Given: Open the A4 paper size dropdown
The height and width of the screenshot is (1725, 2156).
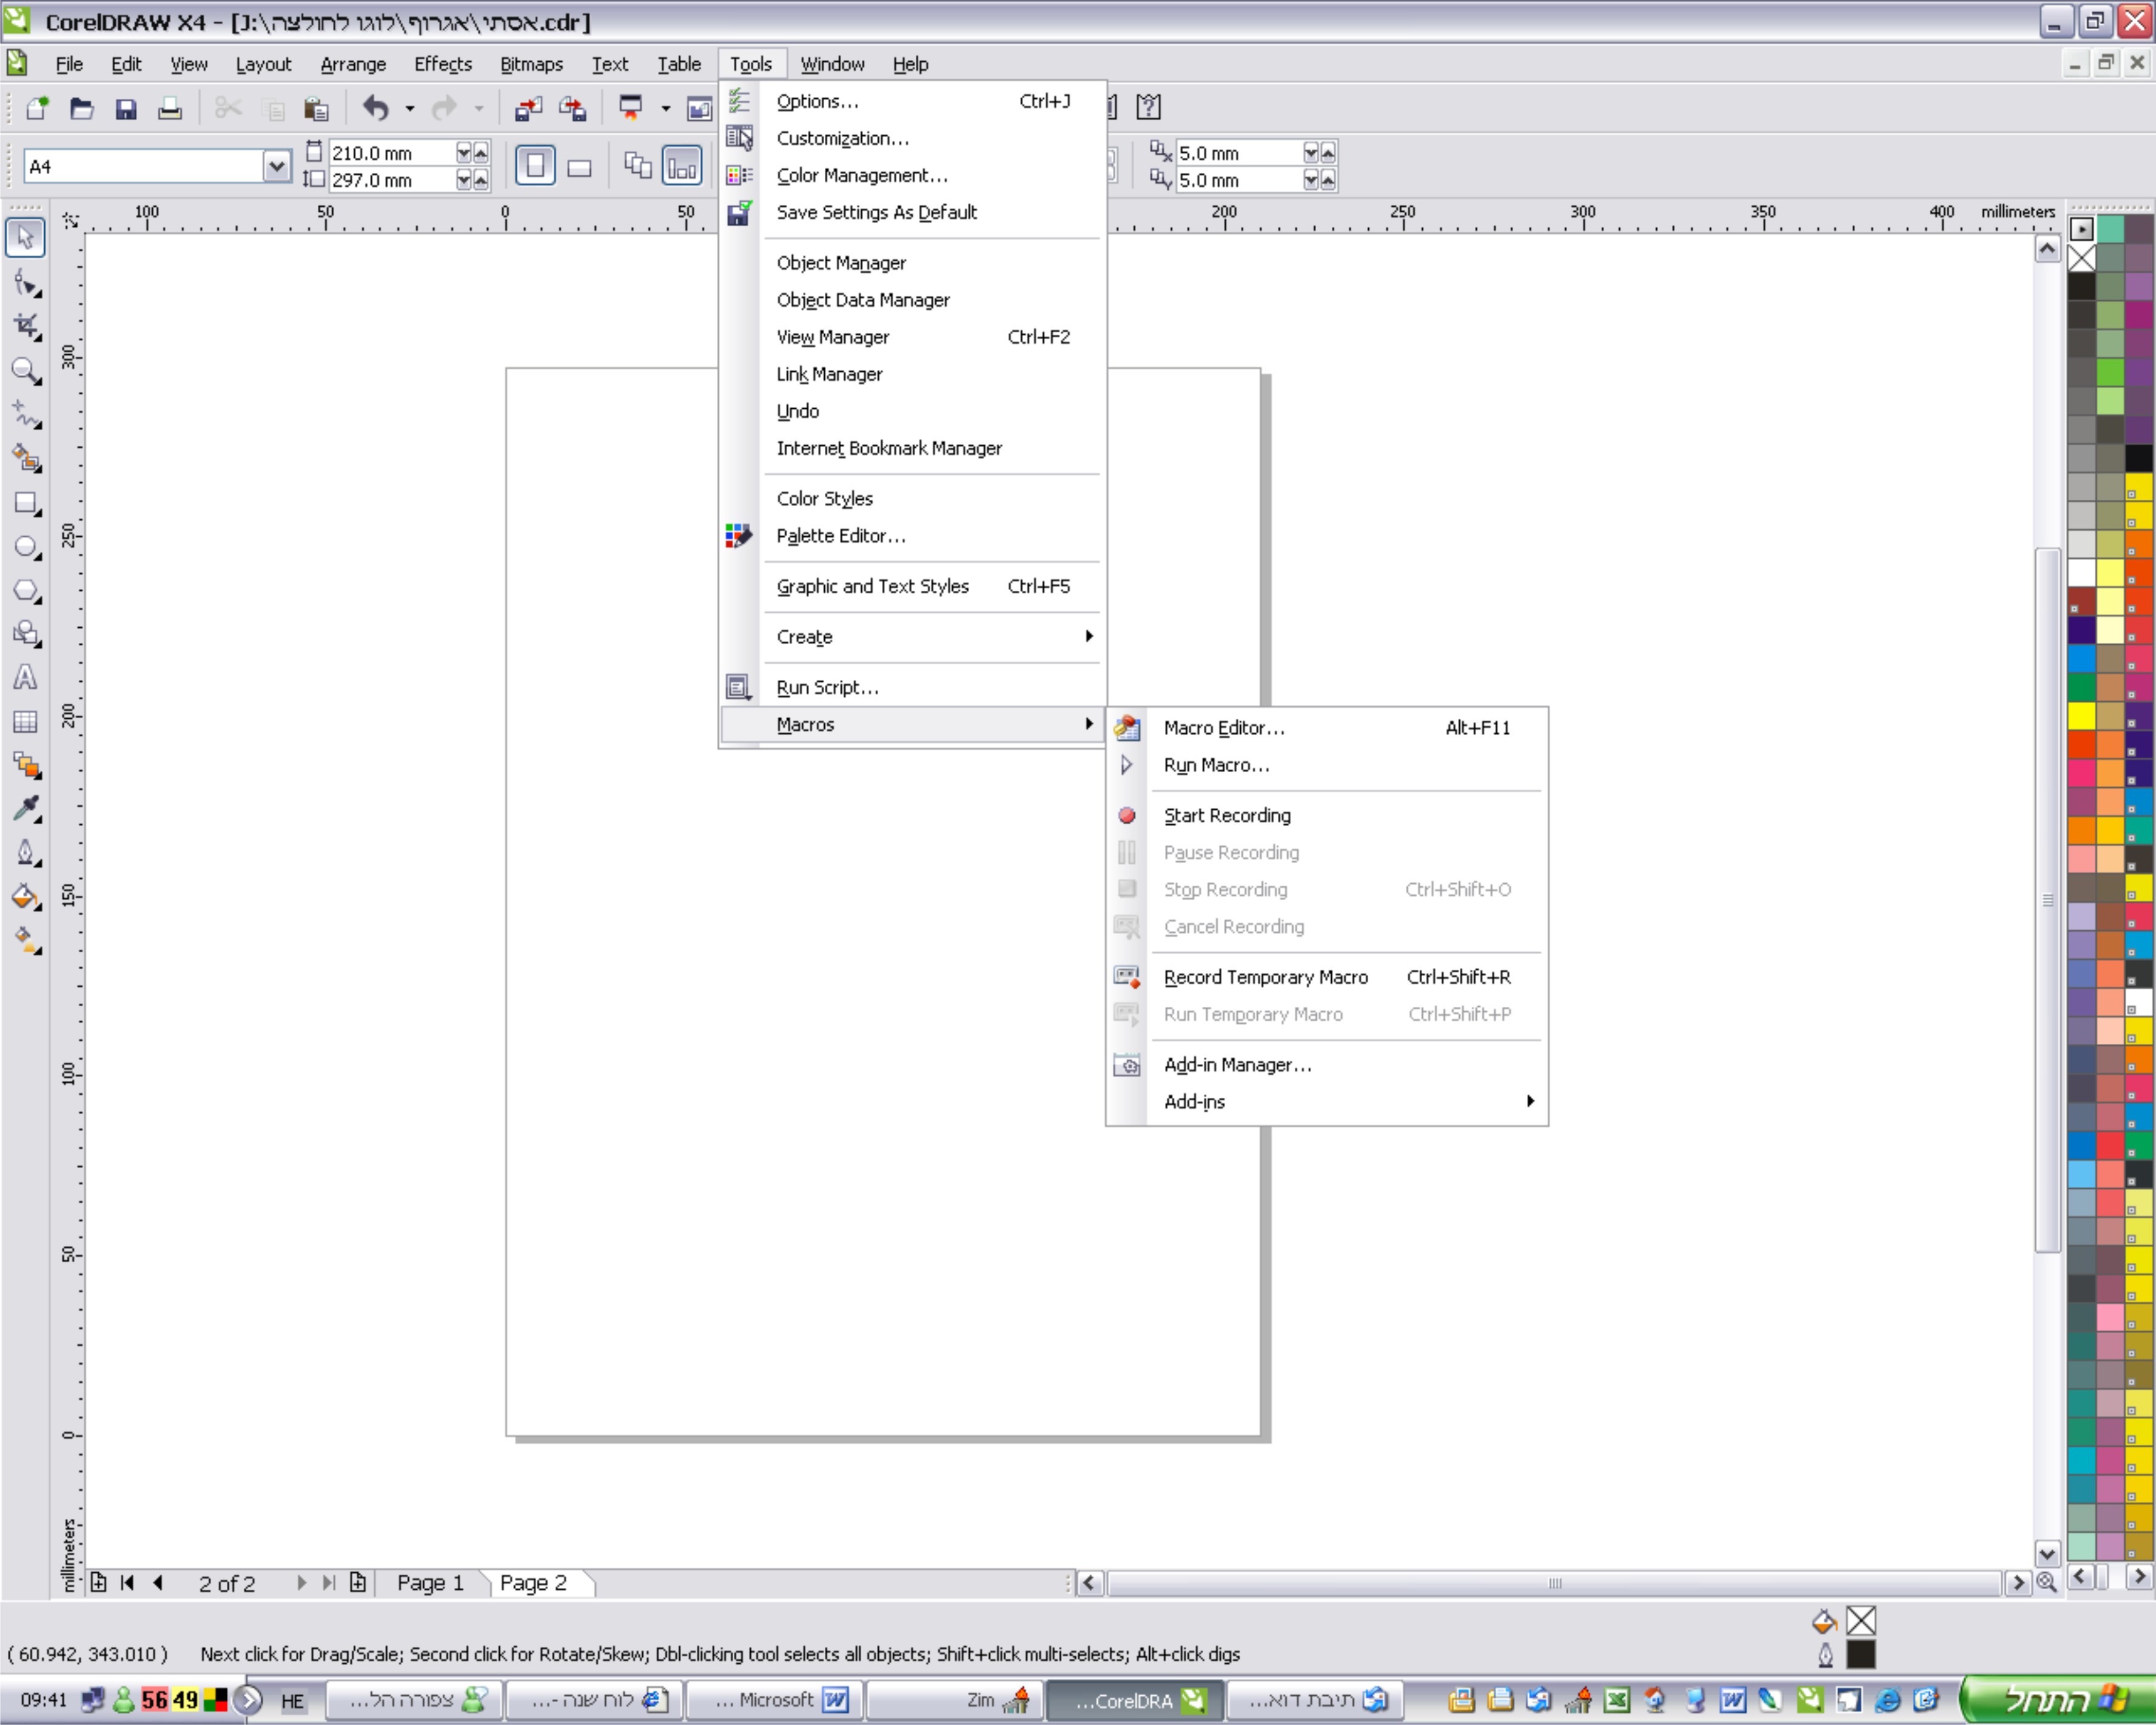Looking at the screenshot, I should [x=276, y=166].
